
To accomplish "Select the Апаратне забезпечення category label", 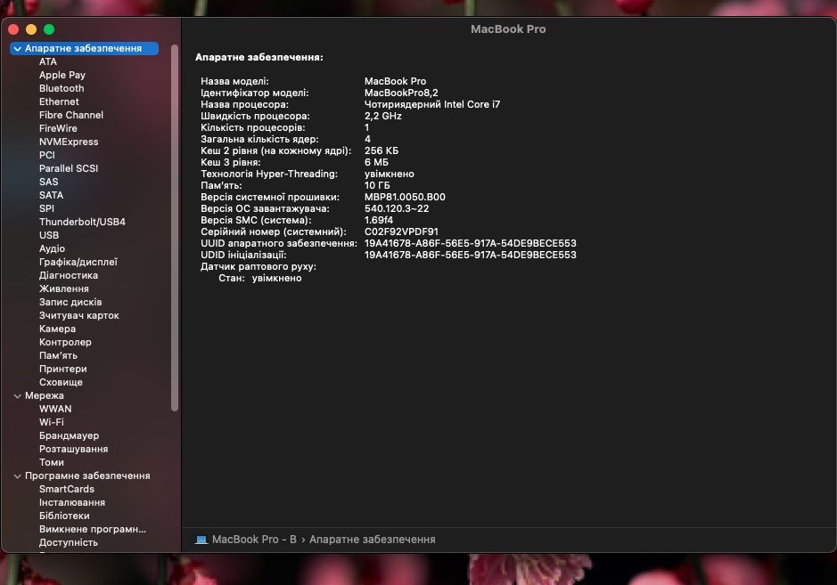I will click(x=83, y=49).
